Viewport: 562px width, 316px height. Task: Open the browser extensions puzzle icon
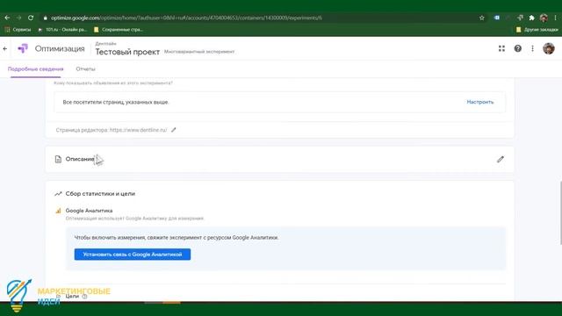(532, 18)
